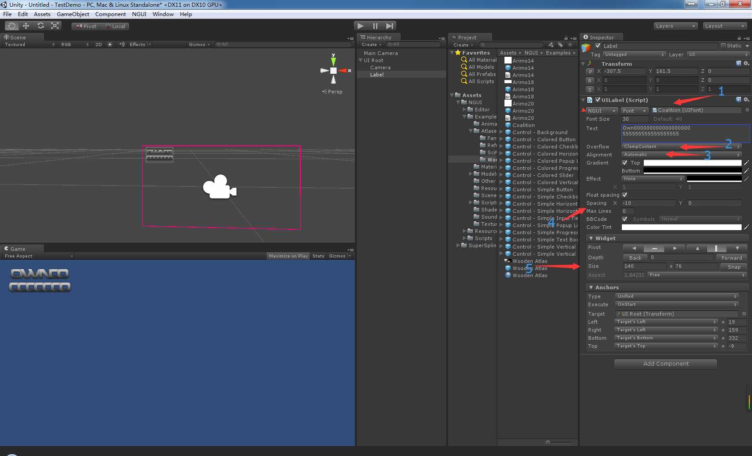Open the anchor Target object picker
The height and width of the screenshot is (456, 752).
pyautogui.click(x=744, y=314)
